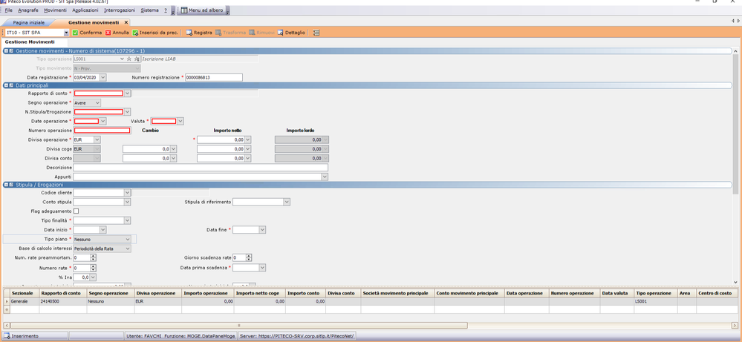The width and height of the screenshot is (742, 342).
Task: Open the Data registrazione date picker
Action: (103, 77)
